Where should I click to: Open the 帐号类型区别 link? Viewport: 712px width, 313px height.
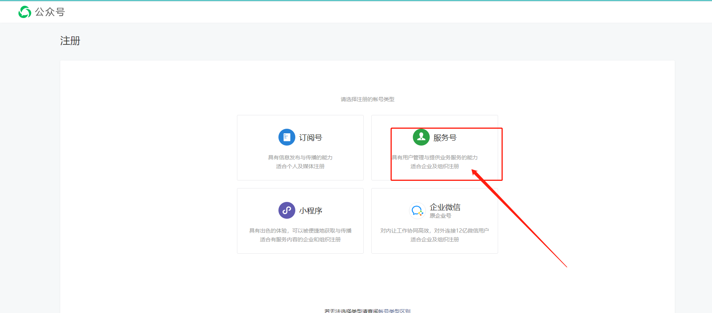[394, 311]
